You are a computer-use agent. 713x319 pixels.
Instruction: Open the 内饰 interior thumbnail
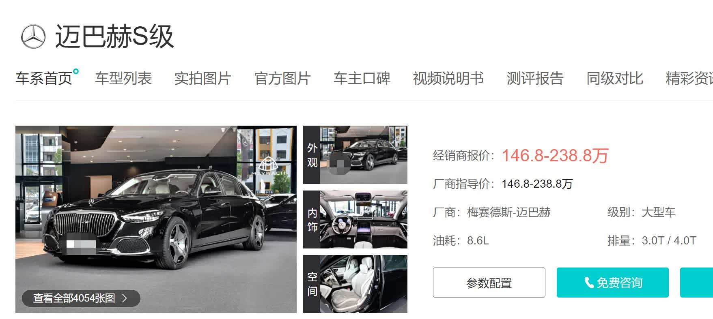coord(355,219)
